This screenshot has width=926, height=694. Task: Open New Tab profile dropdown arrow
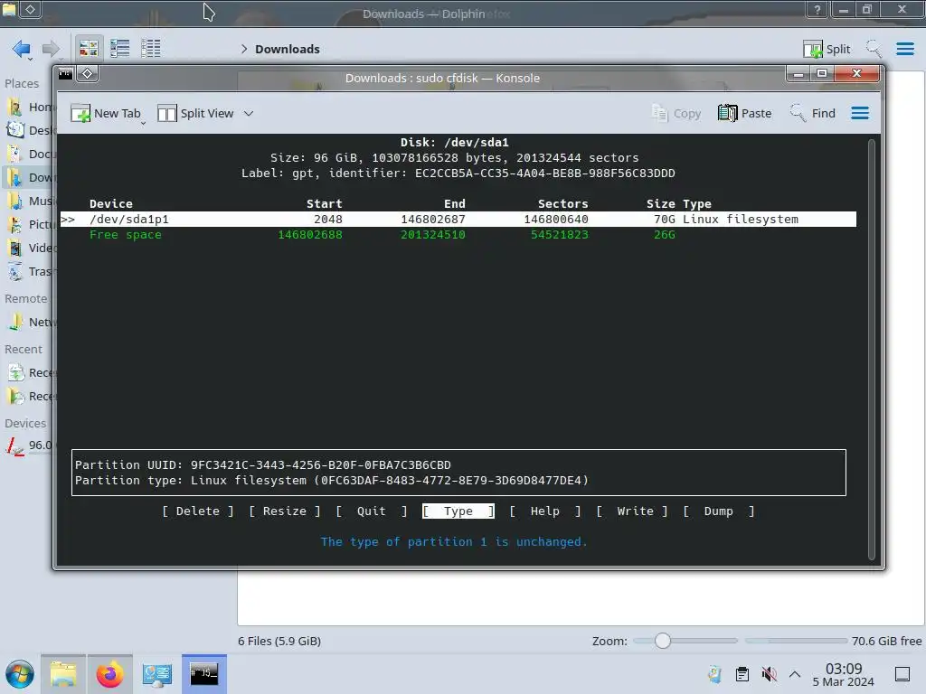point(144,122)
